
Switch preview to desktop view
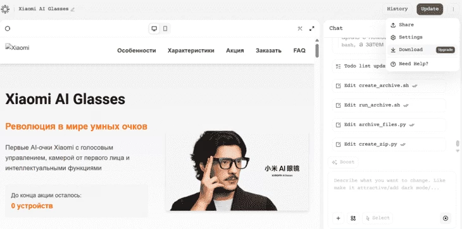point(154,28)
